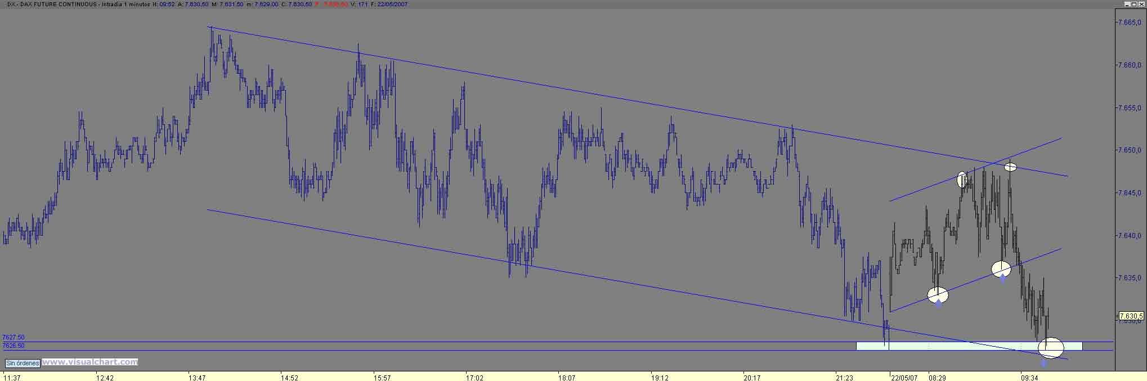Click the 20:17 time axis label

[x=752, y=378]
